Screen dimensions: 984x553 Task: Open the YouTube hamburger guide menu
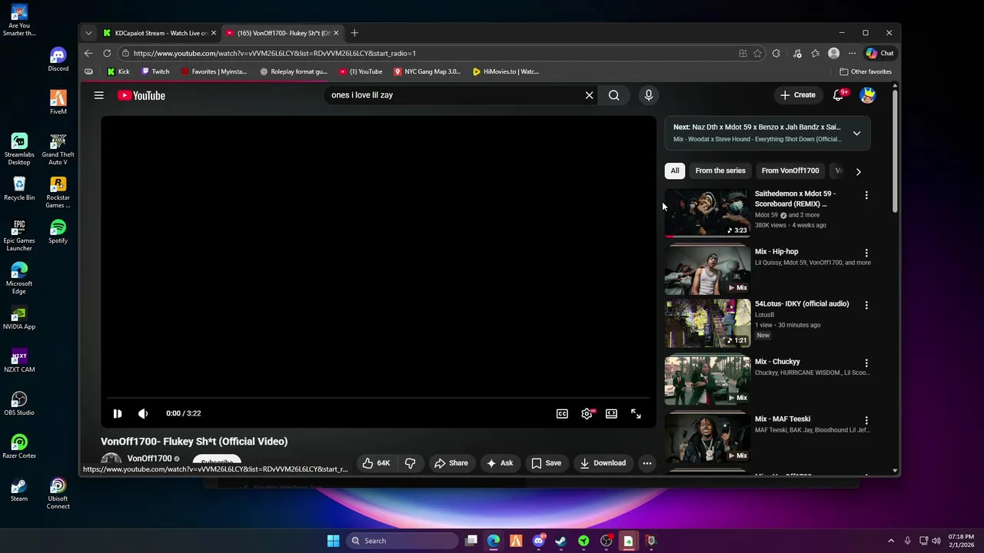coord(98,95)
